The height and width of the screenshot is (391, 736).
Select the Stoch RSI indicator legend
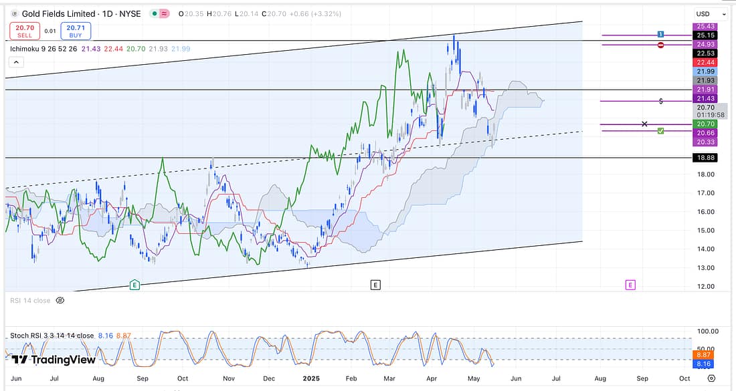(52, 336)
